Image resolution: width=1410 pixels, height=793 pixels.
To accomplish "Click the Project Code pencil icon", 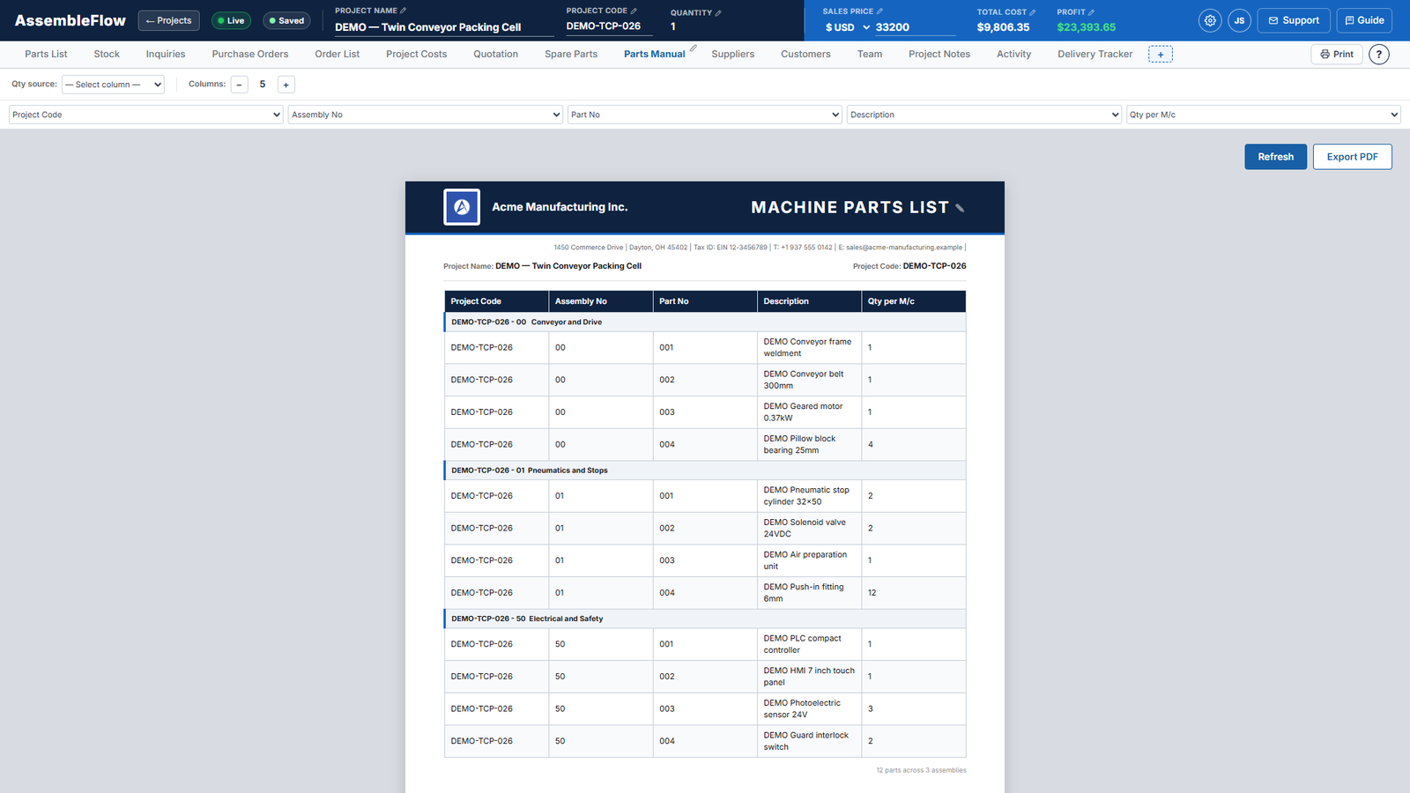I will tap(634, 11).
